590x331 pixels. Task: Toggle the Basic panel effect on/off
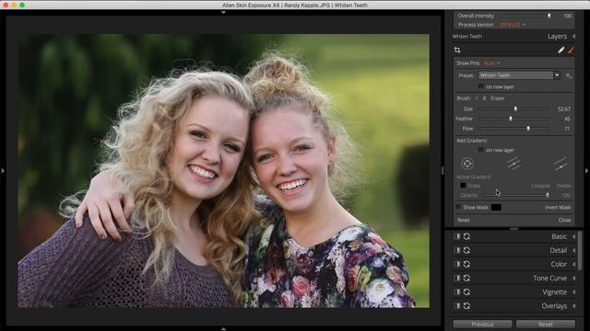457,236
